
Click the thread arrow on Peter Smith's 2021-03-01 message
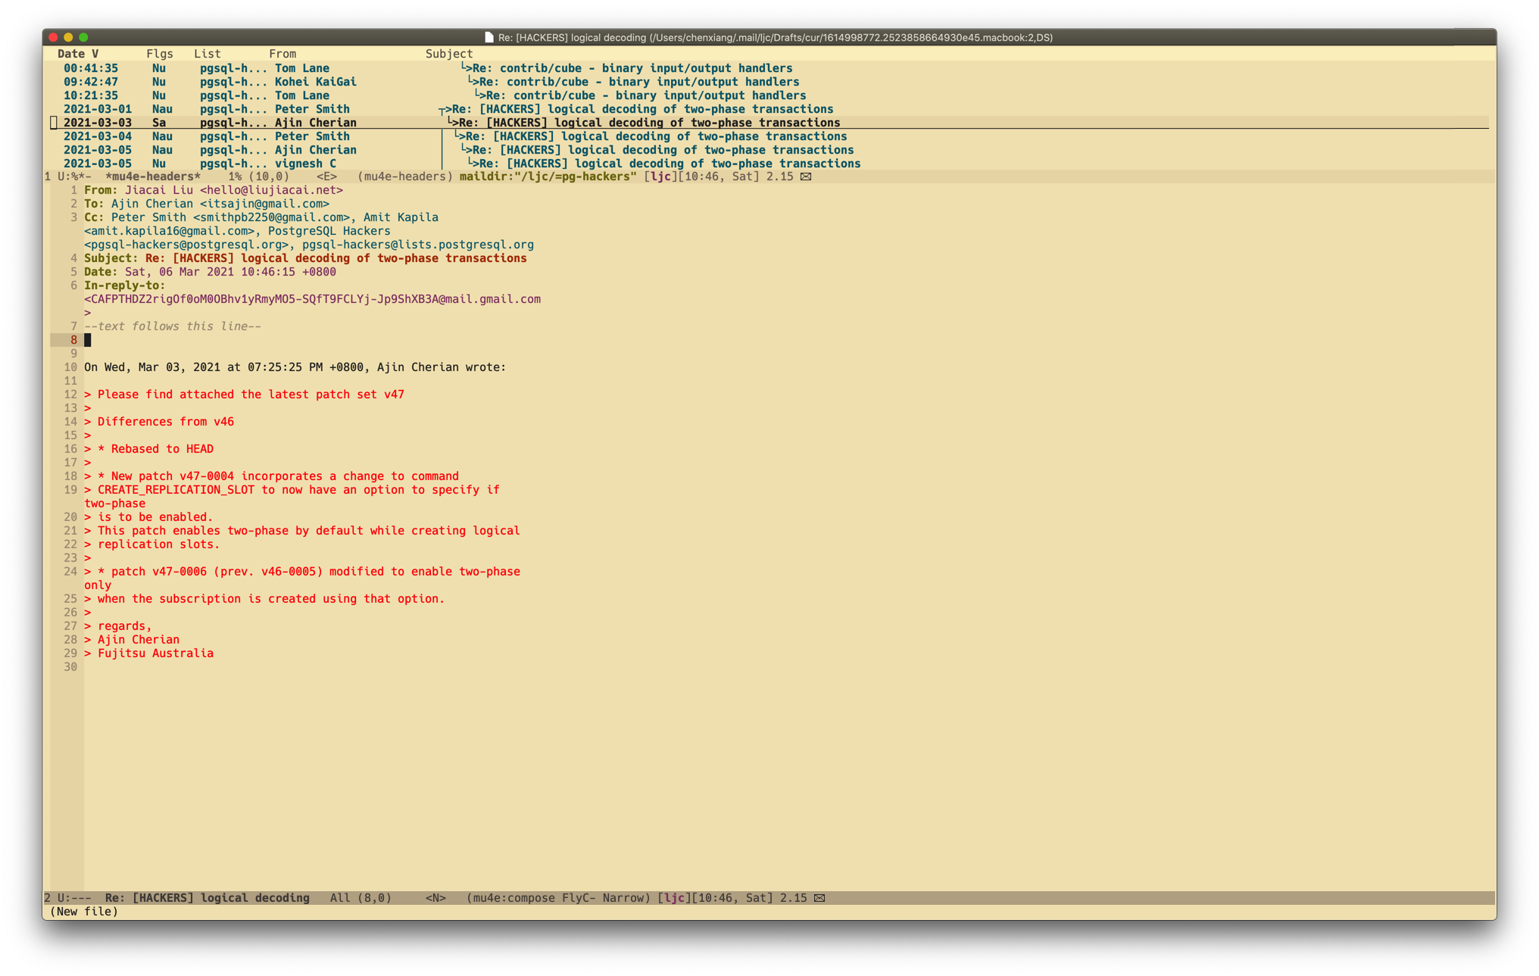[444, 110]
